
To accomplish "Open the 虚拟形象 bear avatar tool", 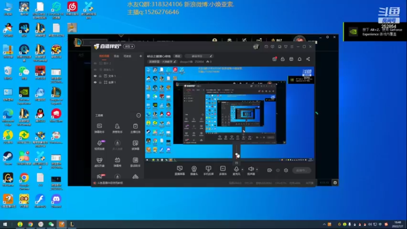I will coord(99,162).
